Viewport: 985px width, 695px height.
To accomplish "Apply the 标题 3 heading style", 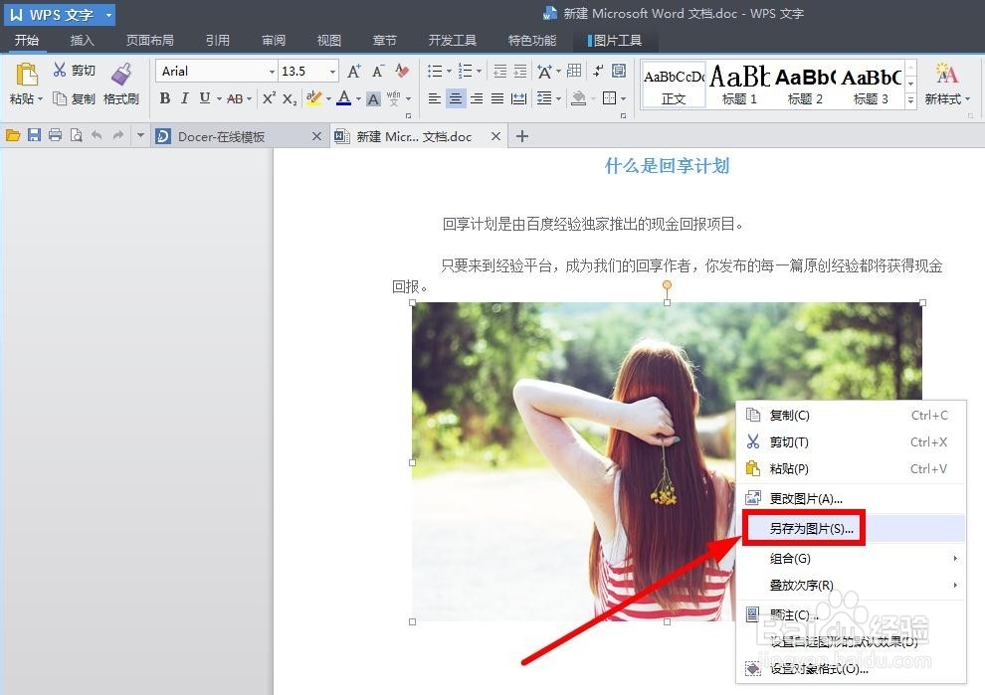I will click(x=871, y=86).
